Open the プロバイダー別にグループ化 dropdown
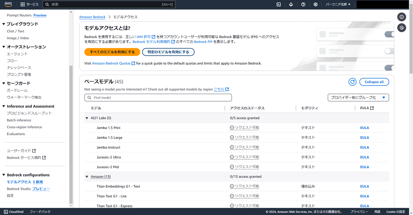 tap(358, 98)
